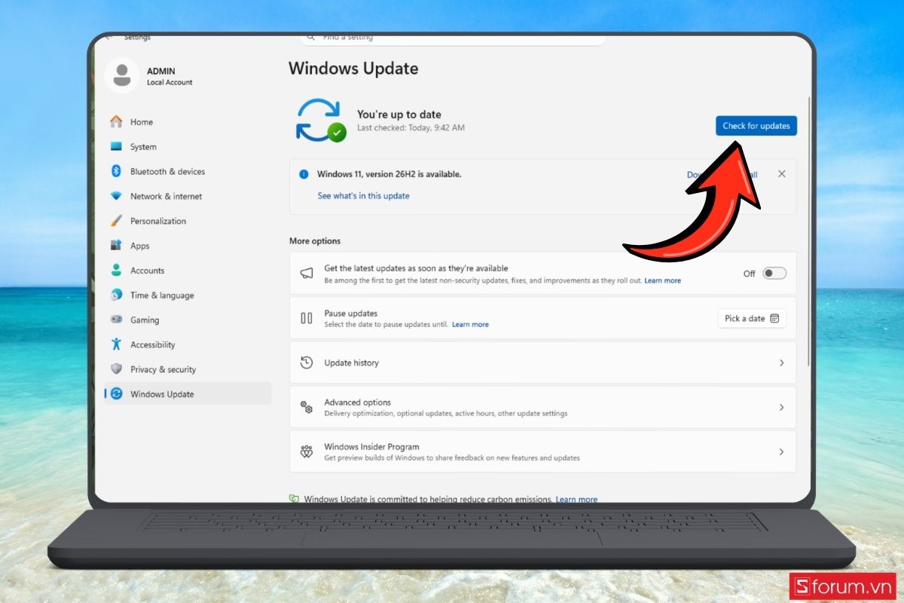Click the System monitor icon
Viewport: 904px width, 603px height.
[x=116, y=147]
